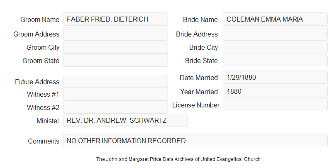This screenshot has width=334, height=168.
Task: Click the Bride State input
Action: [275, 61]
